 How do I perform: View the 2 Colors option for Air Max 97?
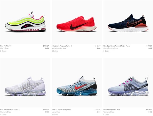tap(3, 51)
